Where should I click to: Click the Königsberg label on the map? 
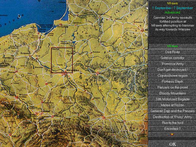coord(62,27)
